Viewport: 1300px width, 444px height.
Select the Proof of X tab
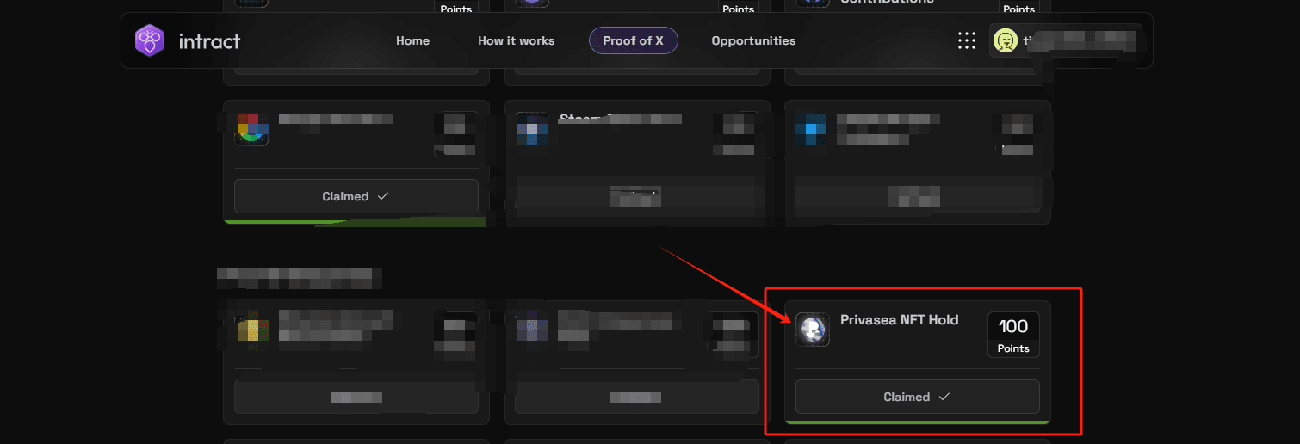coord(634,40)
